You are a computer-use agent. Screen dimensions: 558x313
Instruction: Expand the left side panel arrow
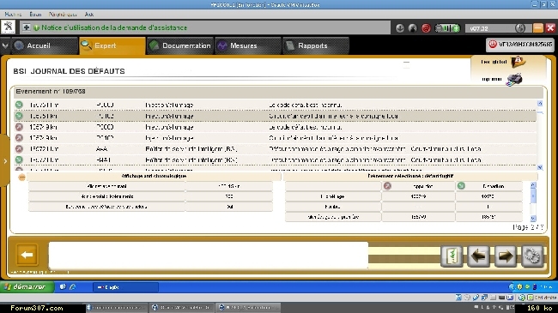[5, 161]
